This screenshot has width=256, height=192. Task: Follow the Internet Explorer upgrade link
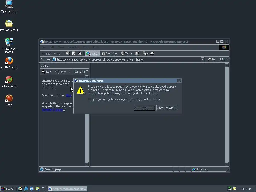[53, 110]
